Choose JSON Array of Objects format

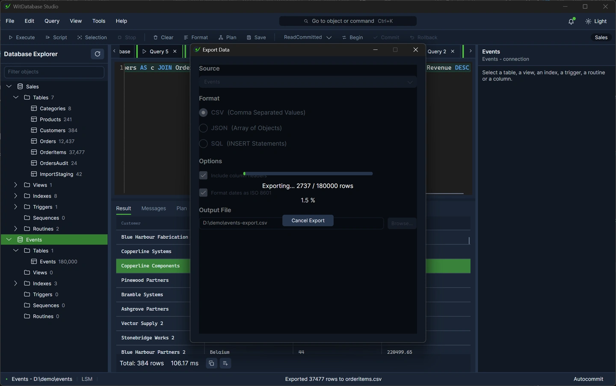pos(203,128)
